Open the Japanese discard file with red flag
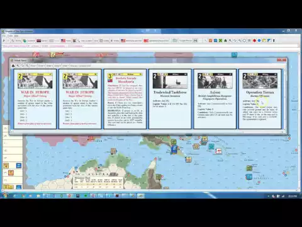302x227 pixels. (x=156, y=40)
